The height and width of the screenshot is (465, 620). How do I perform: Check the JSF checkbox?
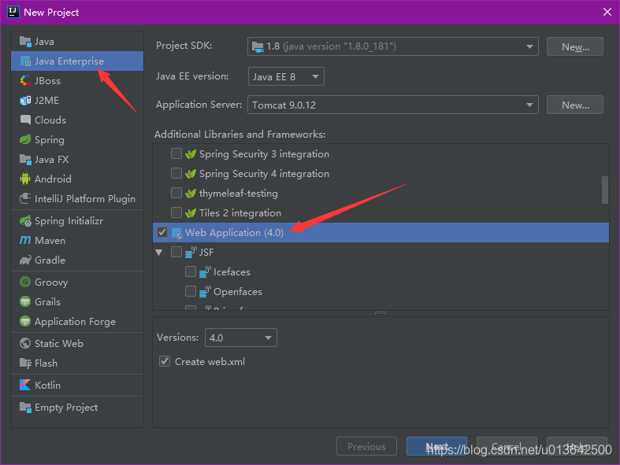pyautogui.click(x=176, y=252)
